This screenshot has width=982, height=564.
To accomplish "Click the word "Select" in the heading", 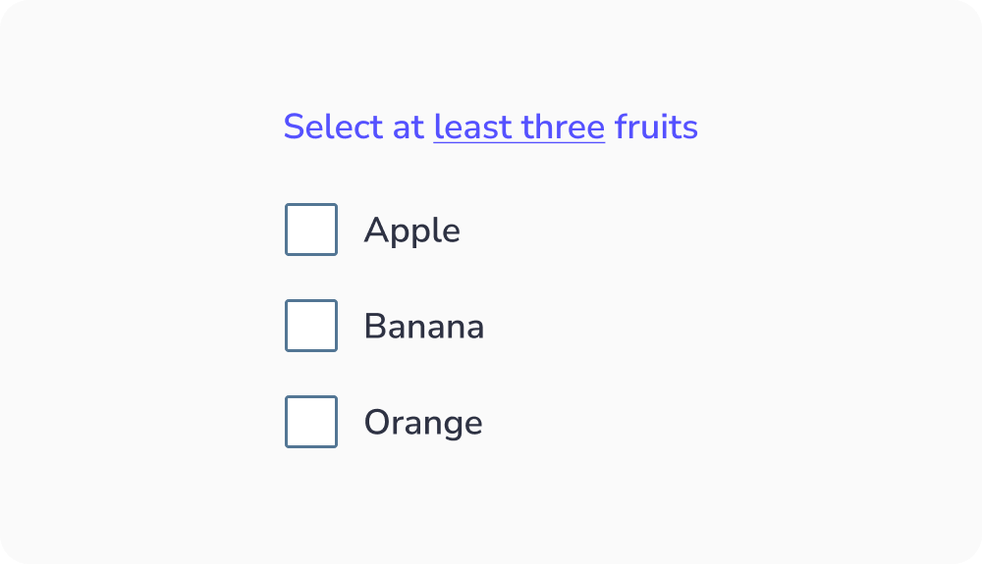I will [332, 128].
